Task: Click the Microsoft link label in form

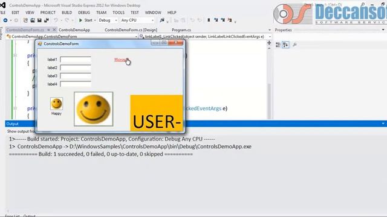Action: (x=121, y=60)
